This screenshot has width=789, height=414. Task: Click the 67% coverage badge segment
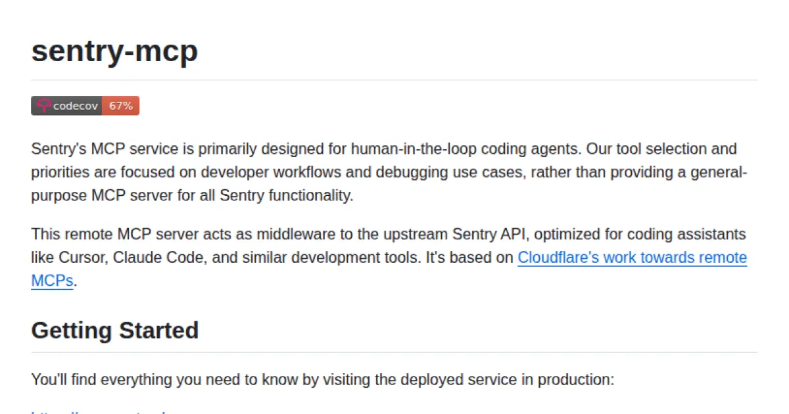pos(120,106)
